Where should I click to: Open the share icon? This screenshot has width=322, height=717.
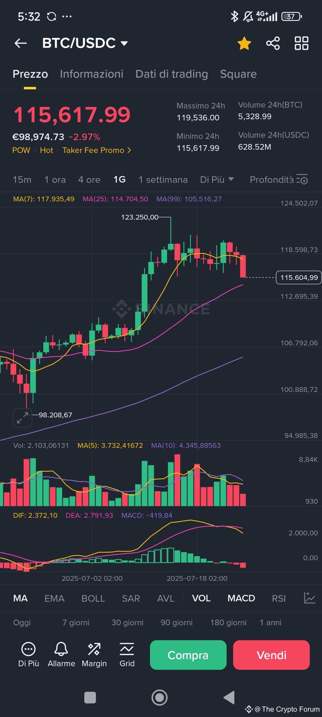click(273, 43)
